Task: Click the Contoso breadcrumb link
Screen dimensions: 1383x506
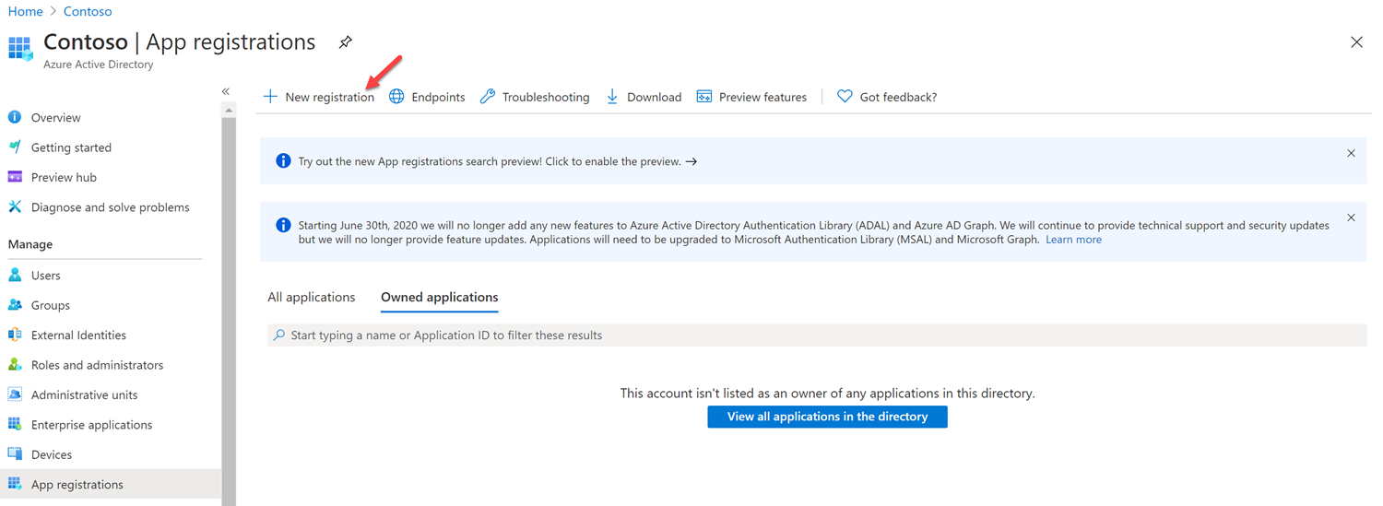Action: [88, 11]
